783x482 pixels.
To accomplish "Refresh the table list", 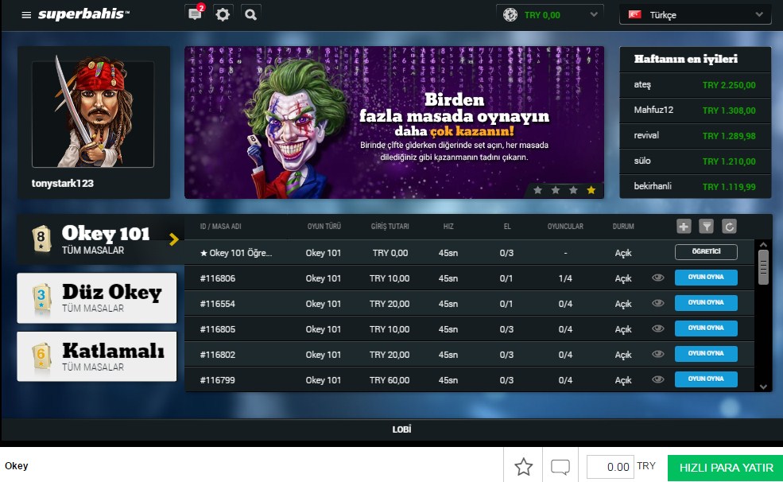I will (729, 227).
